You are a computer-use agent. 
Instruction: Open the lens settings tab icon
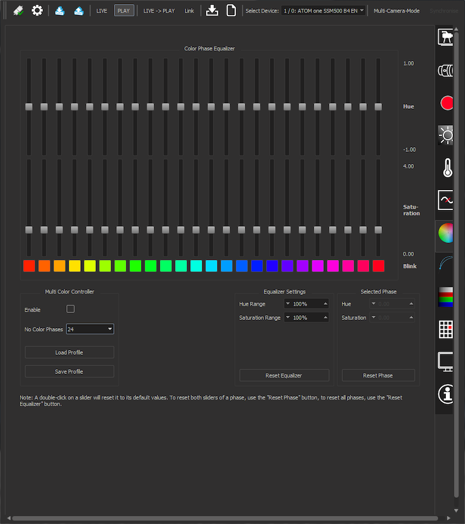coord(446,70)
